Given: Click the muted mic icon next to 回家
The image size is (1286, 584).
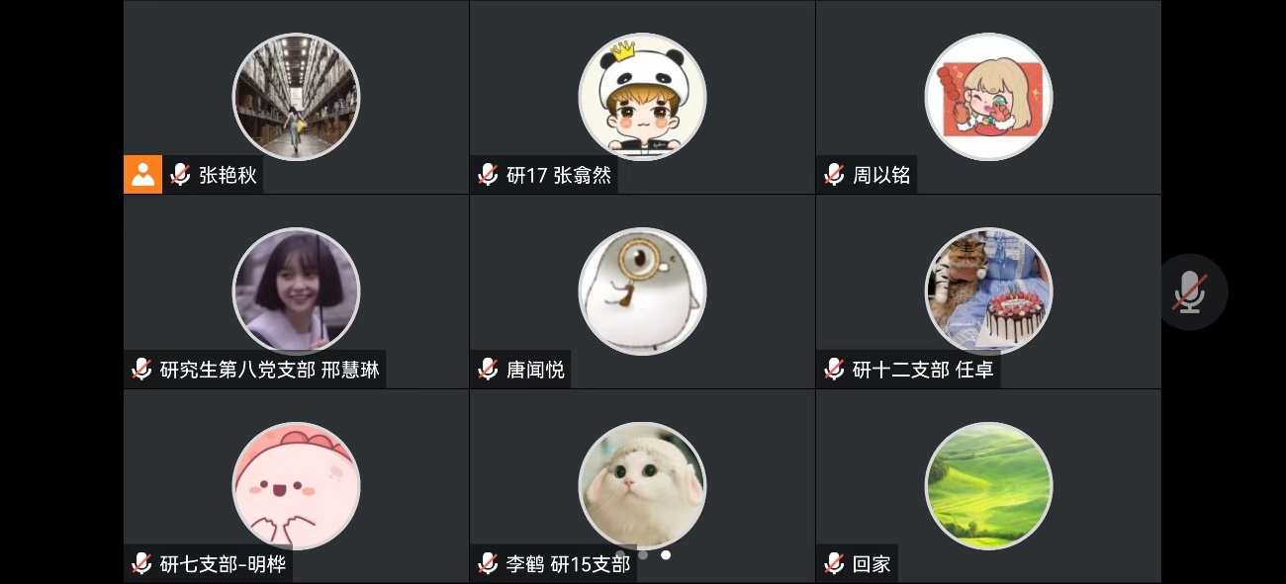Looking at the screenshot, I should [x=834, y=564].
